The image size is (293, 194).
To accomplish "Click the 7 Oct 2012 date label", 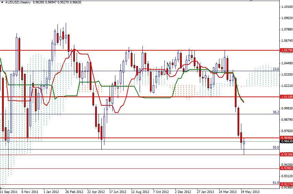I will (161, 192).
